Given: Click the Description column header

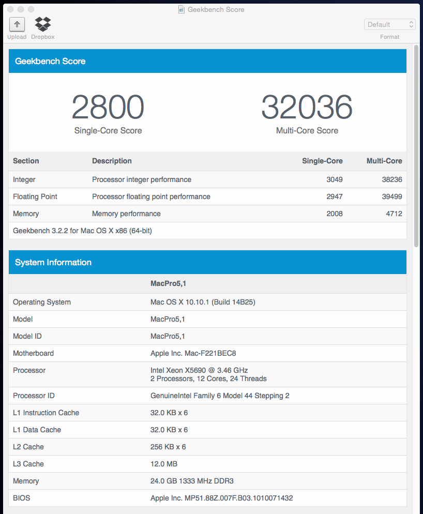Looking at the screenshot, I should click(112, 161).
